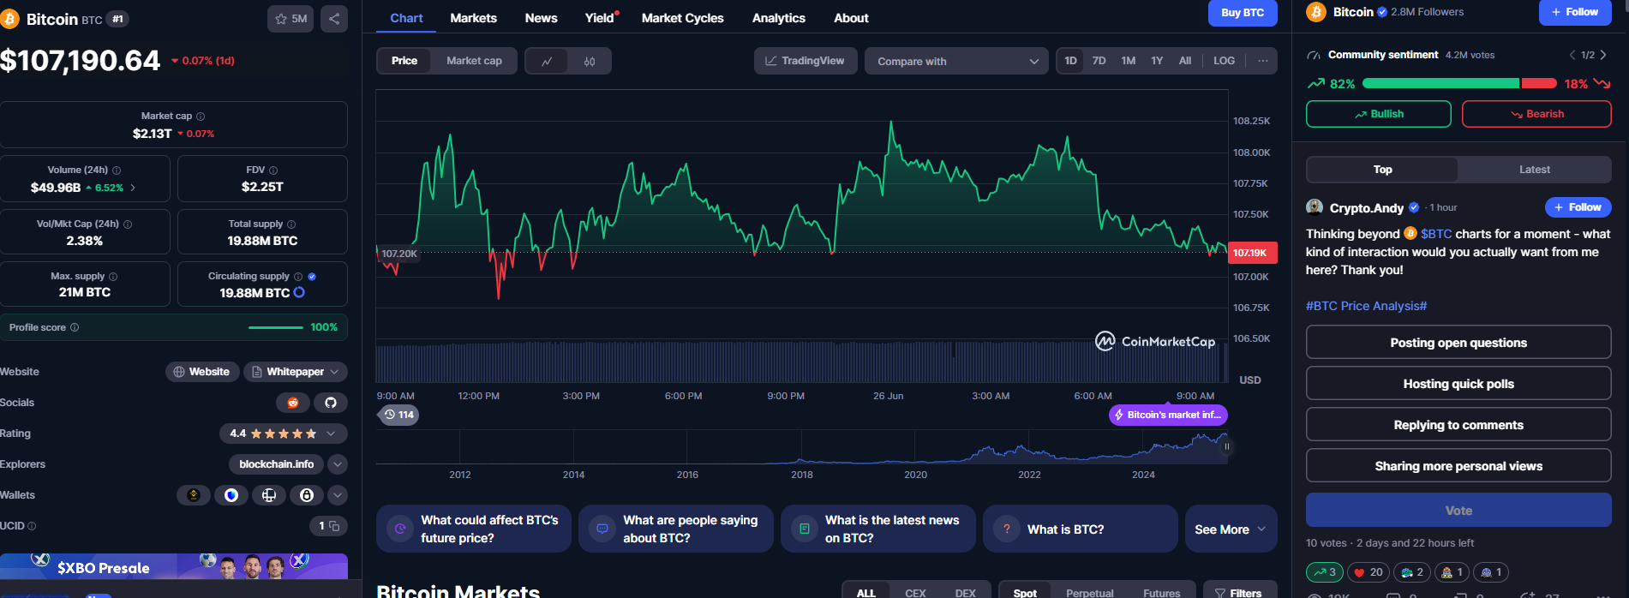Open the TradingView chart
Image resolution: width=1629 pixels, height=598 pixels.
click(x=806, y=61)
